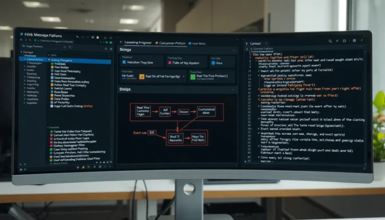The image size is (385, 220).
Task: Click the blue square icon beside "Jupp Sood Thenidality"
Action: [52, 71]
